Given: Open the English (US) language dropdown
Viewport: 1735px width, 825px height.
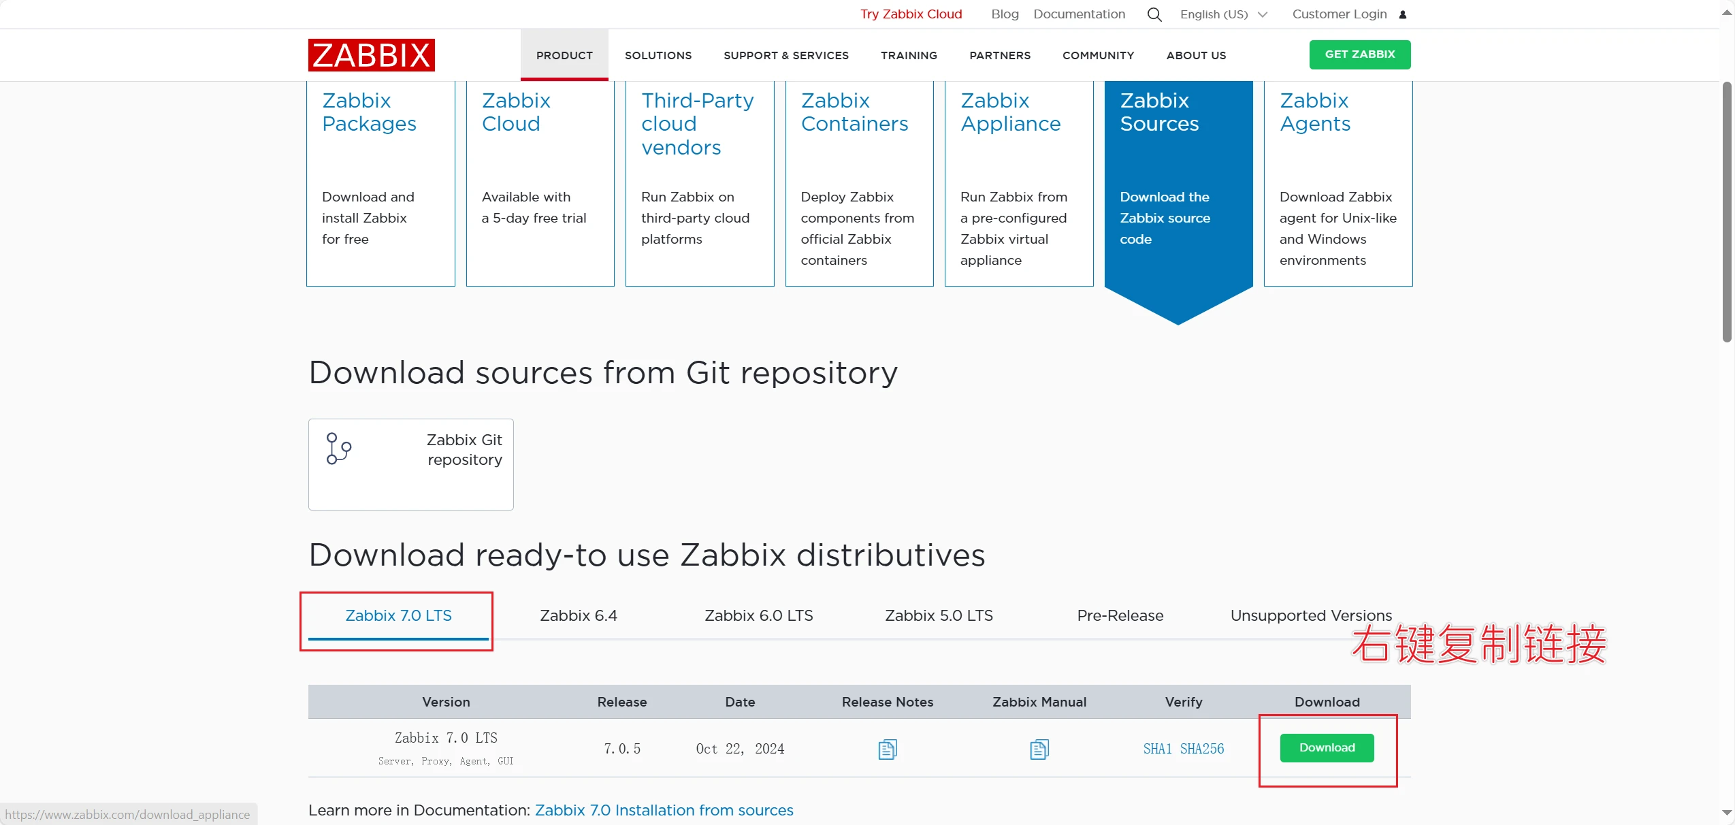Looking at the screenshot, I should [x=1223, y=14].
